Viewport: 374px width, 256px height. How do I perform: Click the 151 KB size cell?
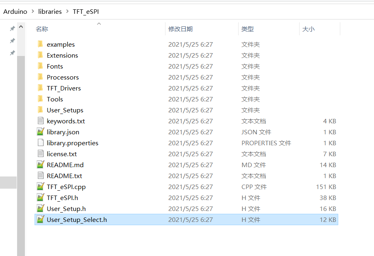pyautogui.click(x=326, y=187)
